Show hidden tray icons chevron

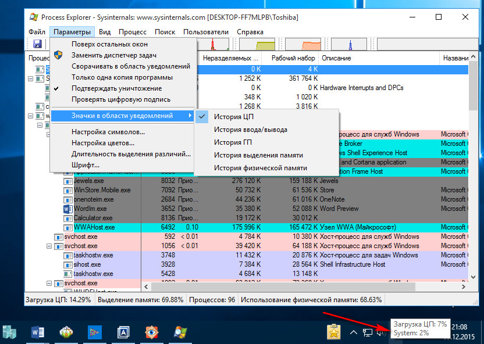354,332
